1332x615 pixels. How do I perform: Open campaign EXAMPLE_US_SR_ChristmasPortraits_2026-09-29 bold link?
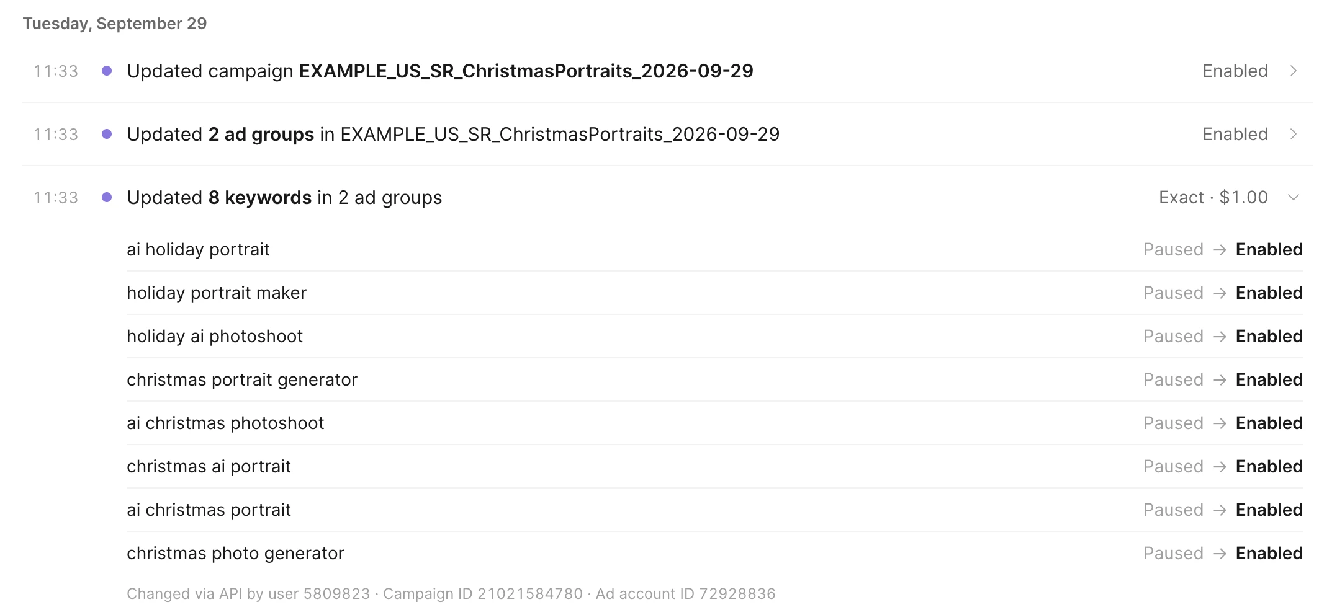(526, 71)
